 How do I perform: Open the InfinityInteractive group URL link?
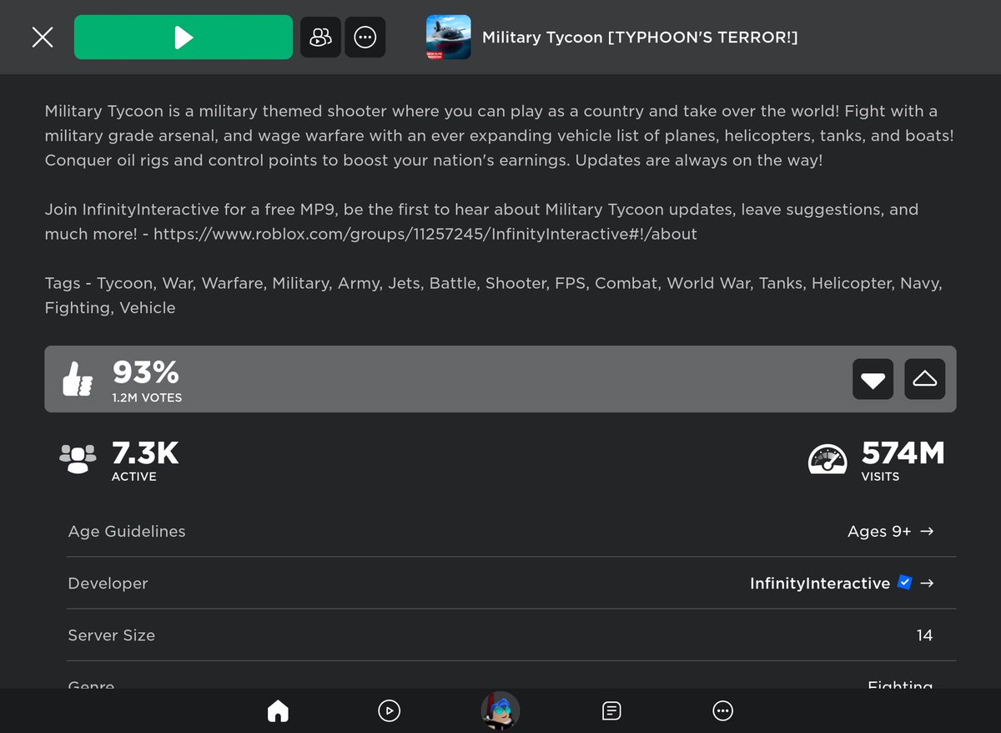pos(425,235)
